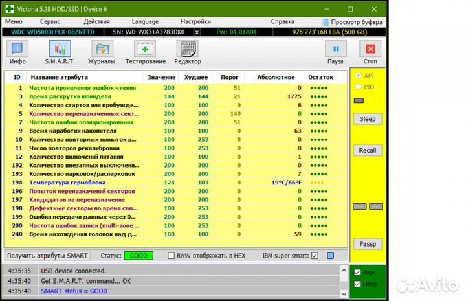Open the S.M.A.R.T panel
The height and width of the screenshot is (301, 466).
tap(60, 53)
